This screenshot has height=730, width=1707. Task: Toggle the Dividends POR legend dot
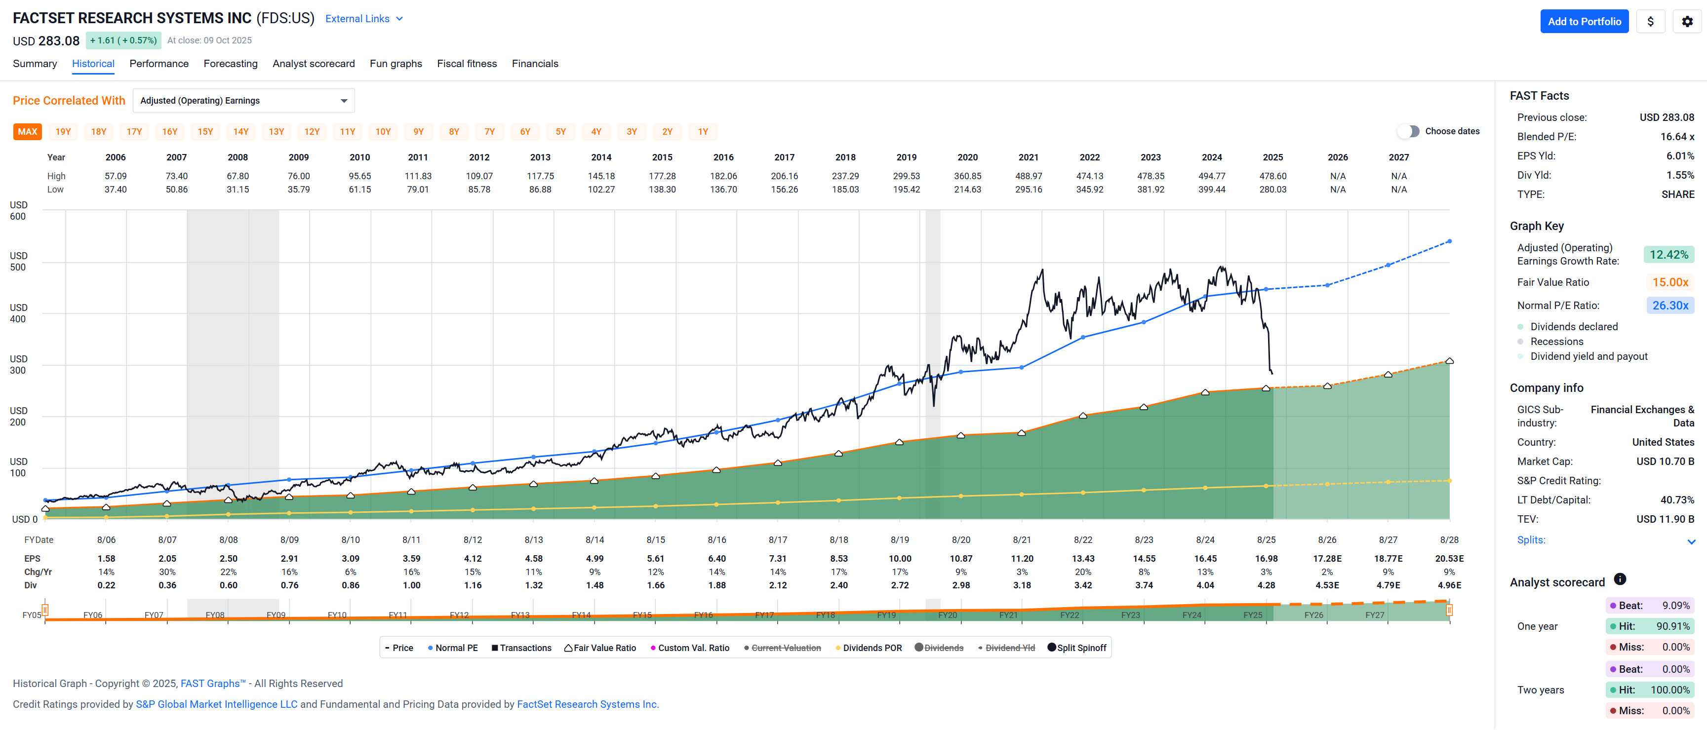coord(837,648)
